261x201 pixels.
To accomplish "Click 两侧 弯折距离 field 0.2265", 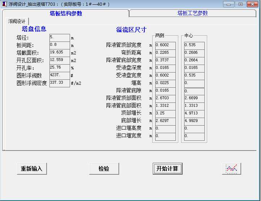I will tap(165, 53).
